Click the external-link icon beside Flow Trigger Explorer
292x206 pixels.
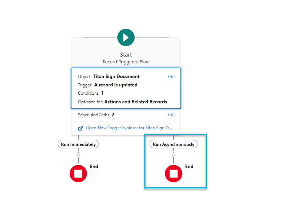coord(80,128)
